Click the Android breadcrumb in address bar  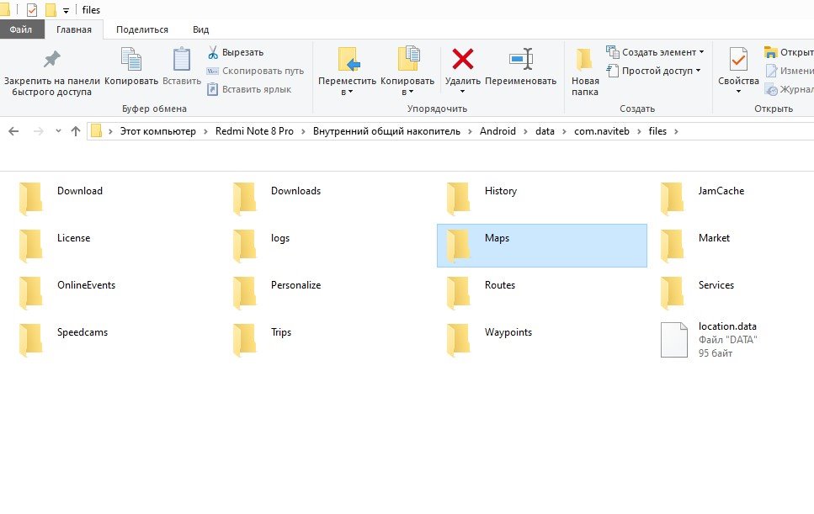pyautogui.click(x=497, y=131)
